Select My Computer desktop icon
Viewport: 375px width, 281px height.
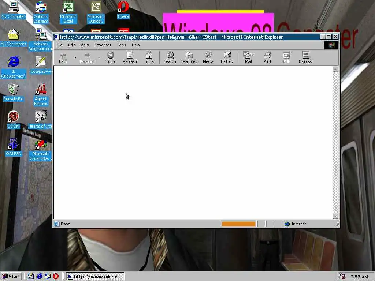(x=13, y=10)
